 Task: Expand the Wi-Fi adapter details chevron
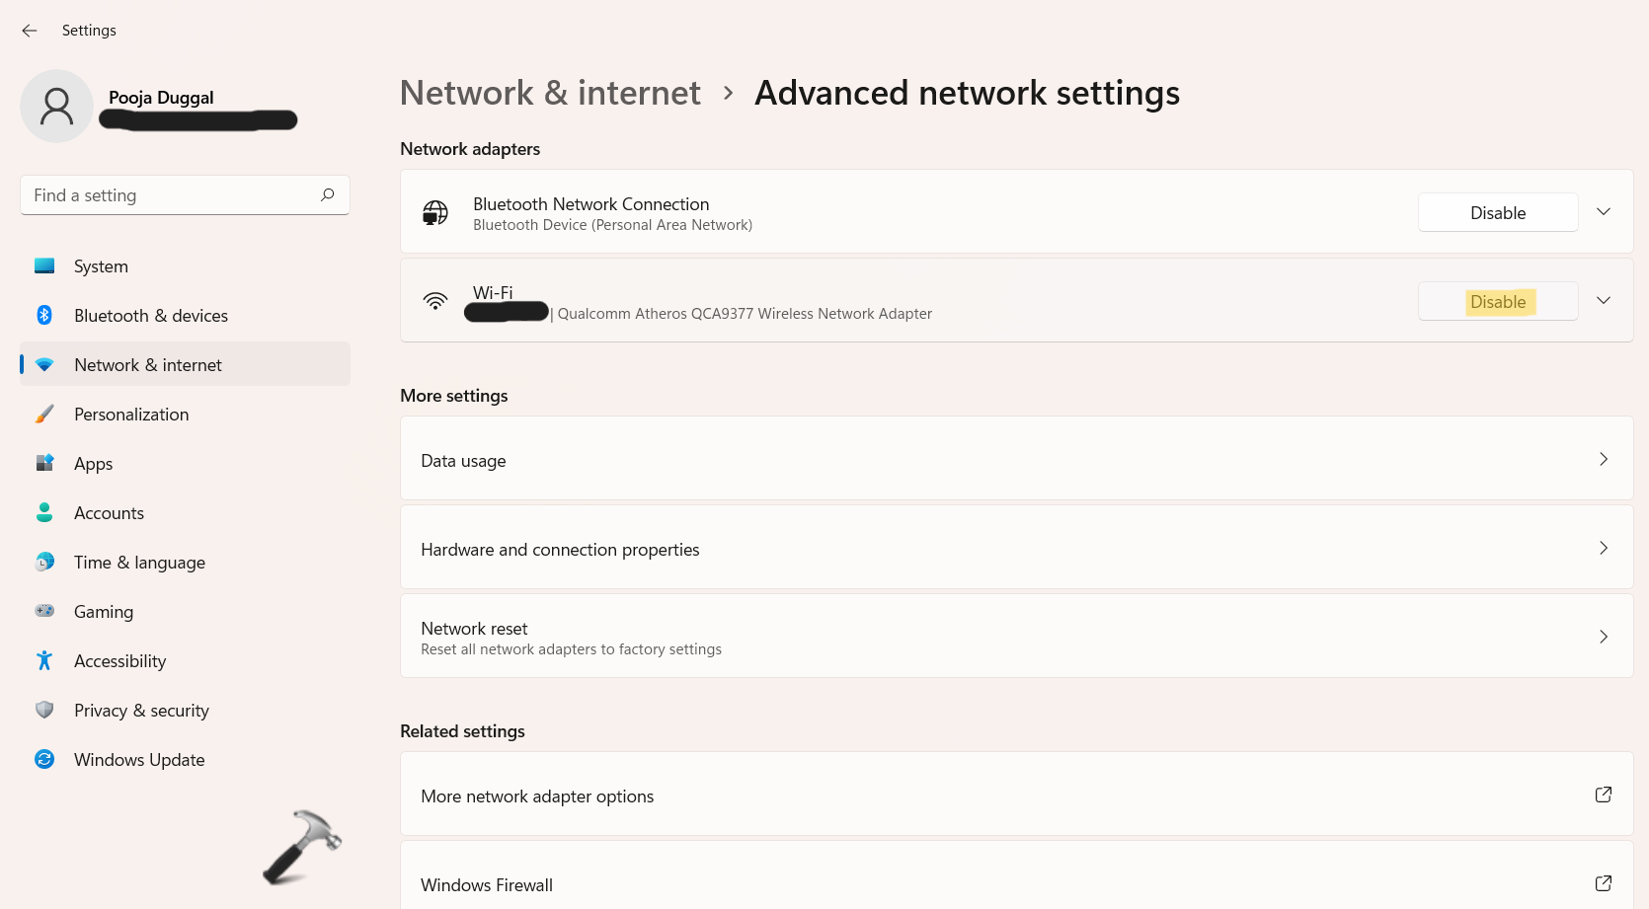pos(1604,300)
